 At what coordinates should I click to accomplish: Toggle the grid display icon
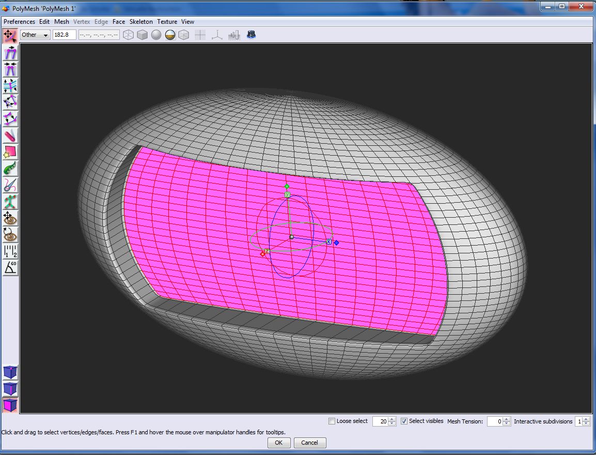[x=200, y=35]
